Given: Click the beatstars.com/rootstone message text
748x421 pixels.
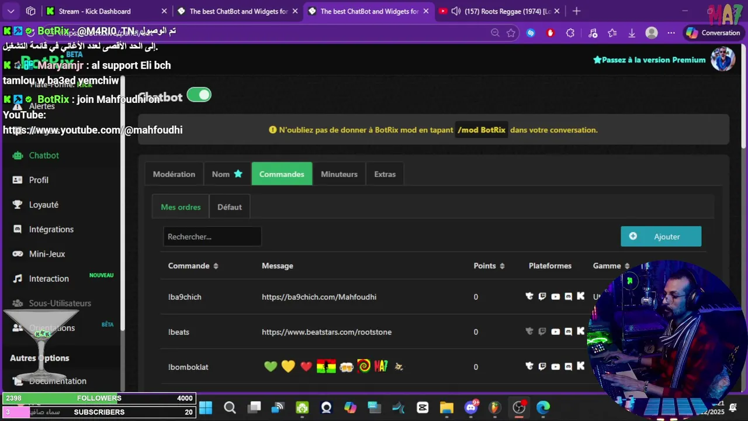Looking at the screenshot, I should coord(327,332).
